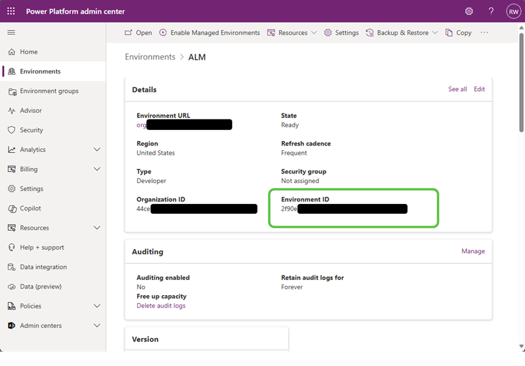
Task: Click Enable Managed Environments label
Action: [215, 32]
